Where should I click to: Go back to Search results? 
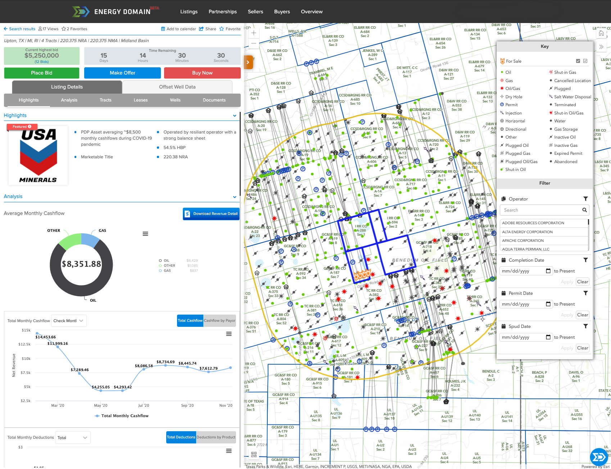click(x=19, y=29)
